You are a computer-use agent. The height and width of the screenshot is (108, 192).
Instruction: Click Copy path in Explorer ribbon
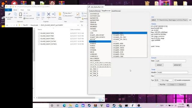[28, 16]
